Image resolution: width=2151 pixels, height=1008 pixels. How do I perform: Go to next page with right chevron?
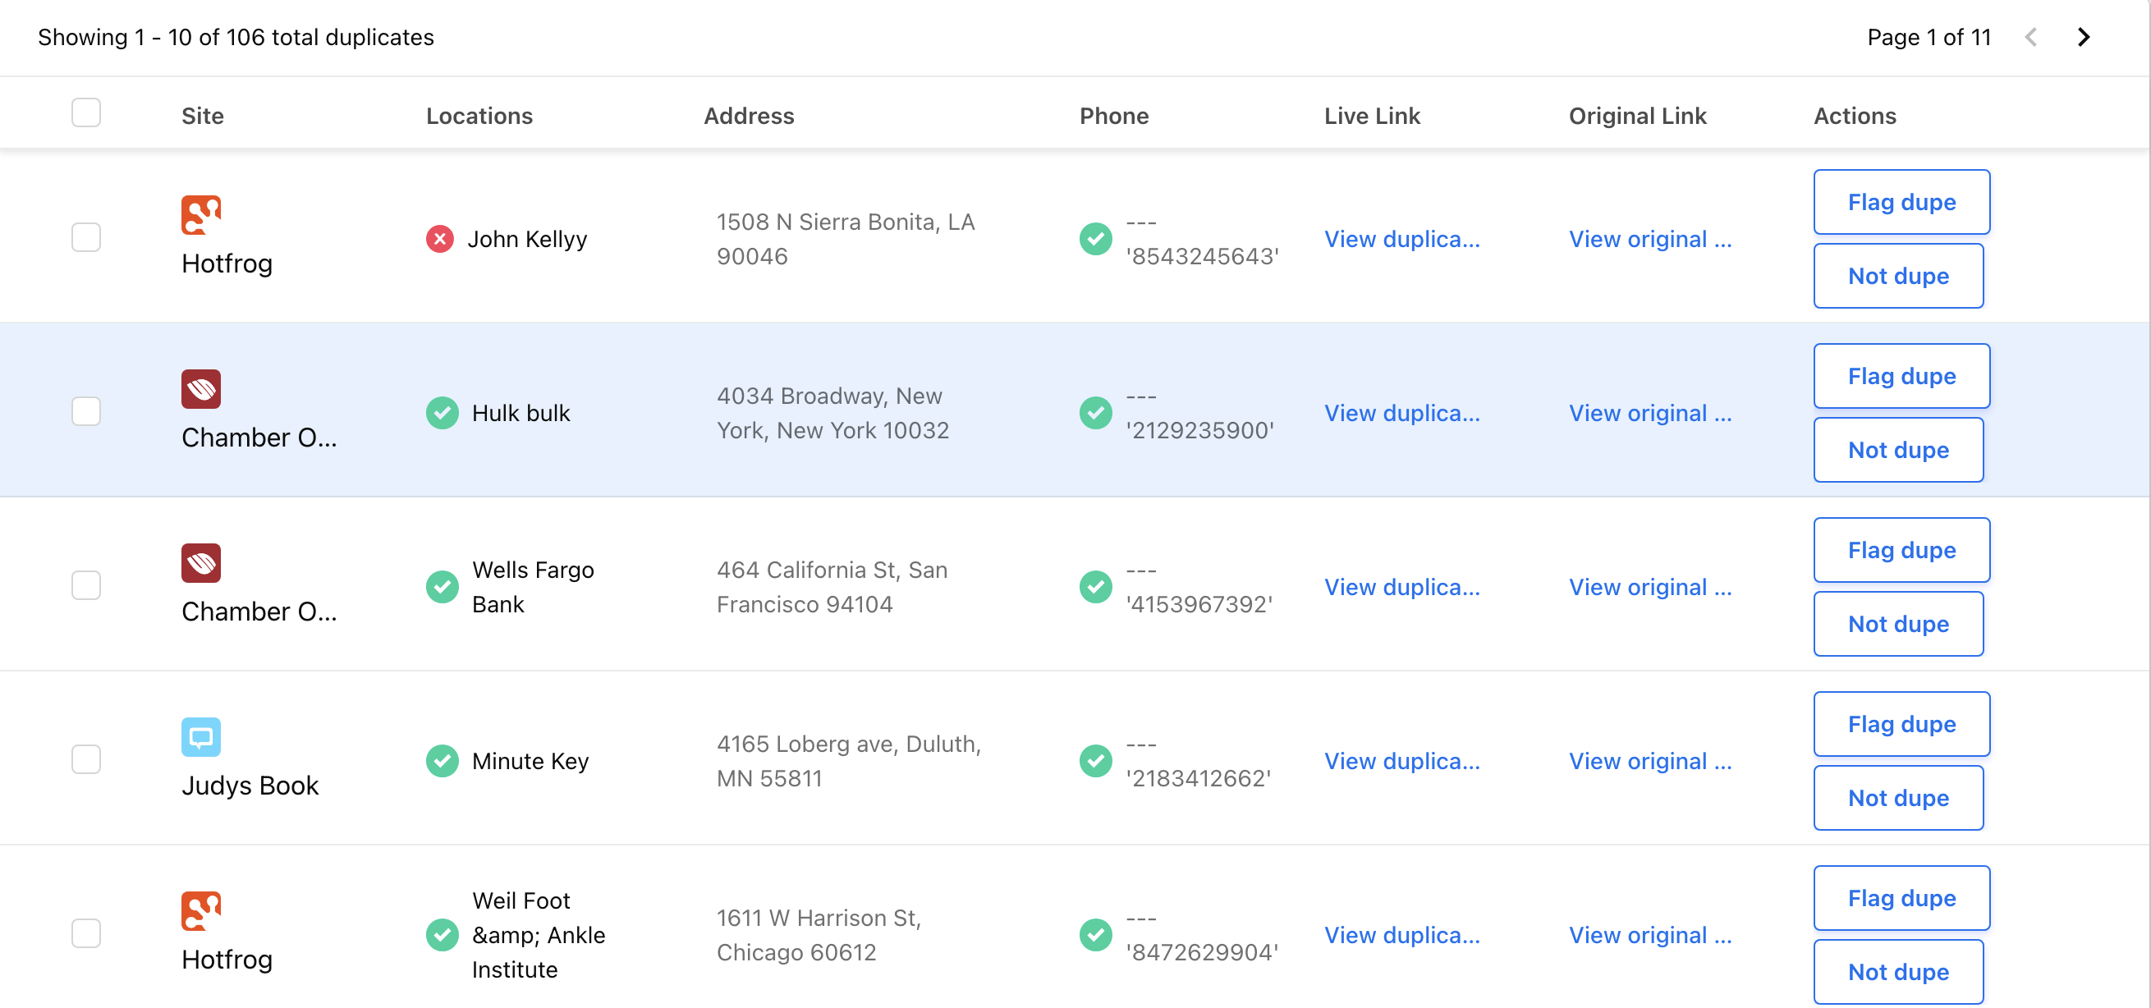point(2084,37)
